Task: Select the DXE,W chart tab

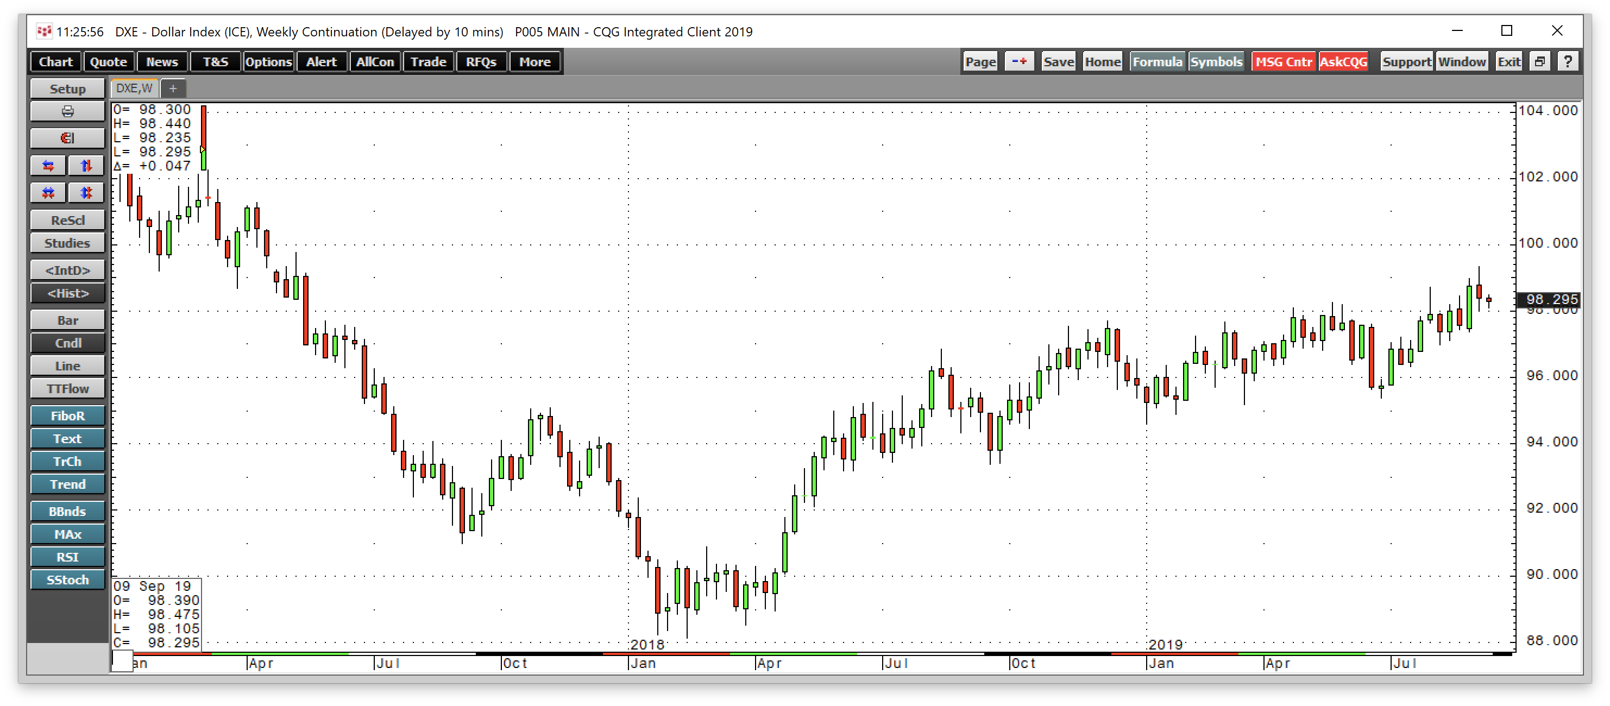Action: pyautogui.click(x=134, y=89)
